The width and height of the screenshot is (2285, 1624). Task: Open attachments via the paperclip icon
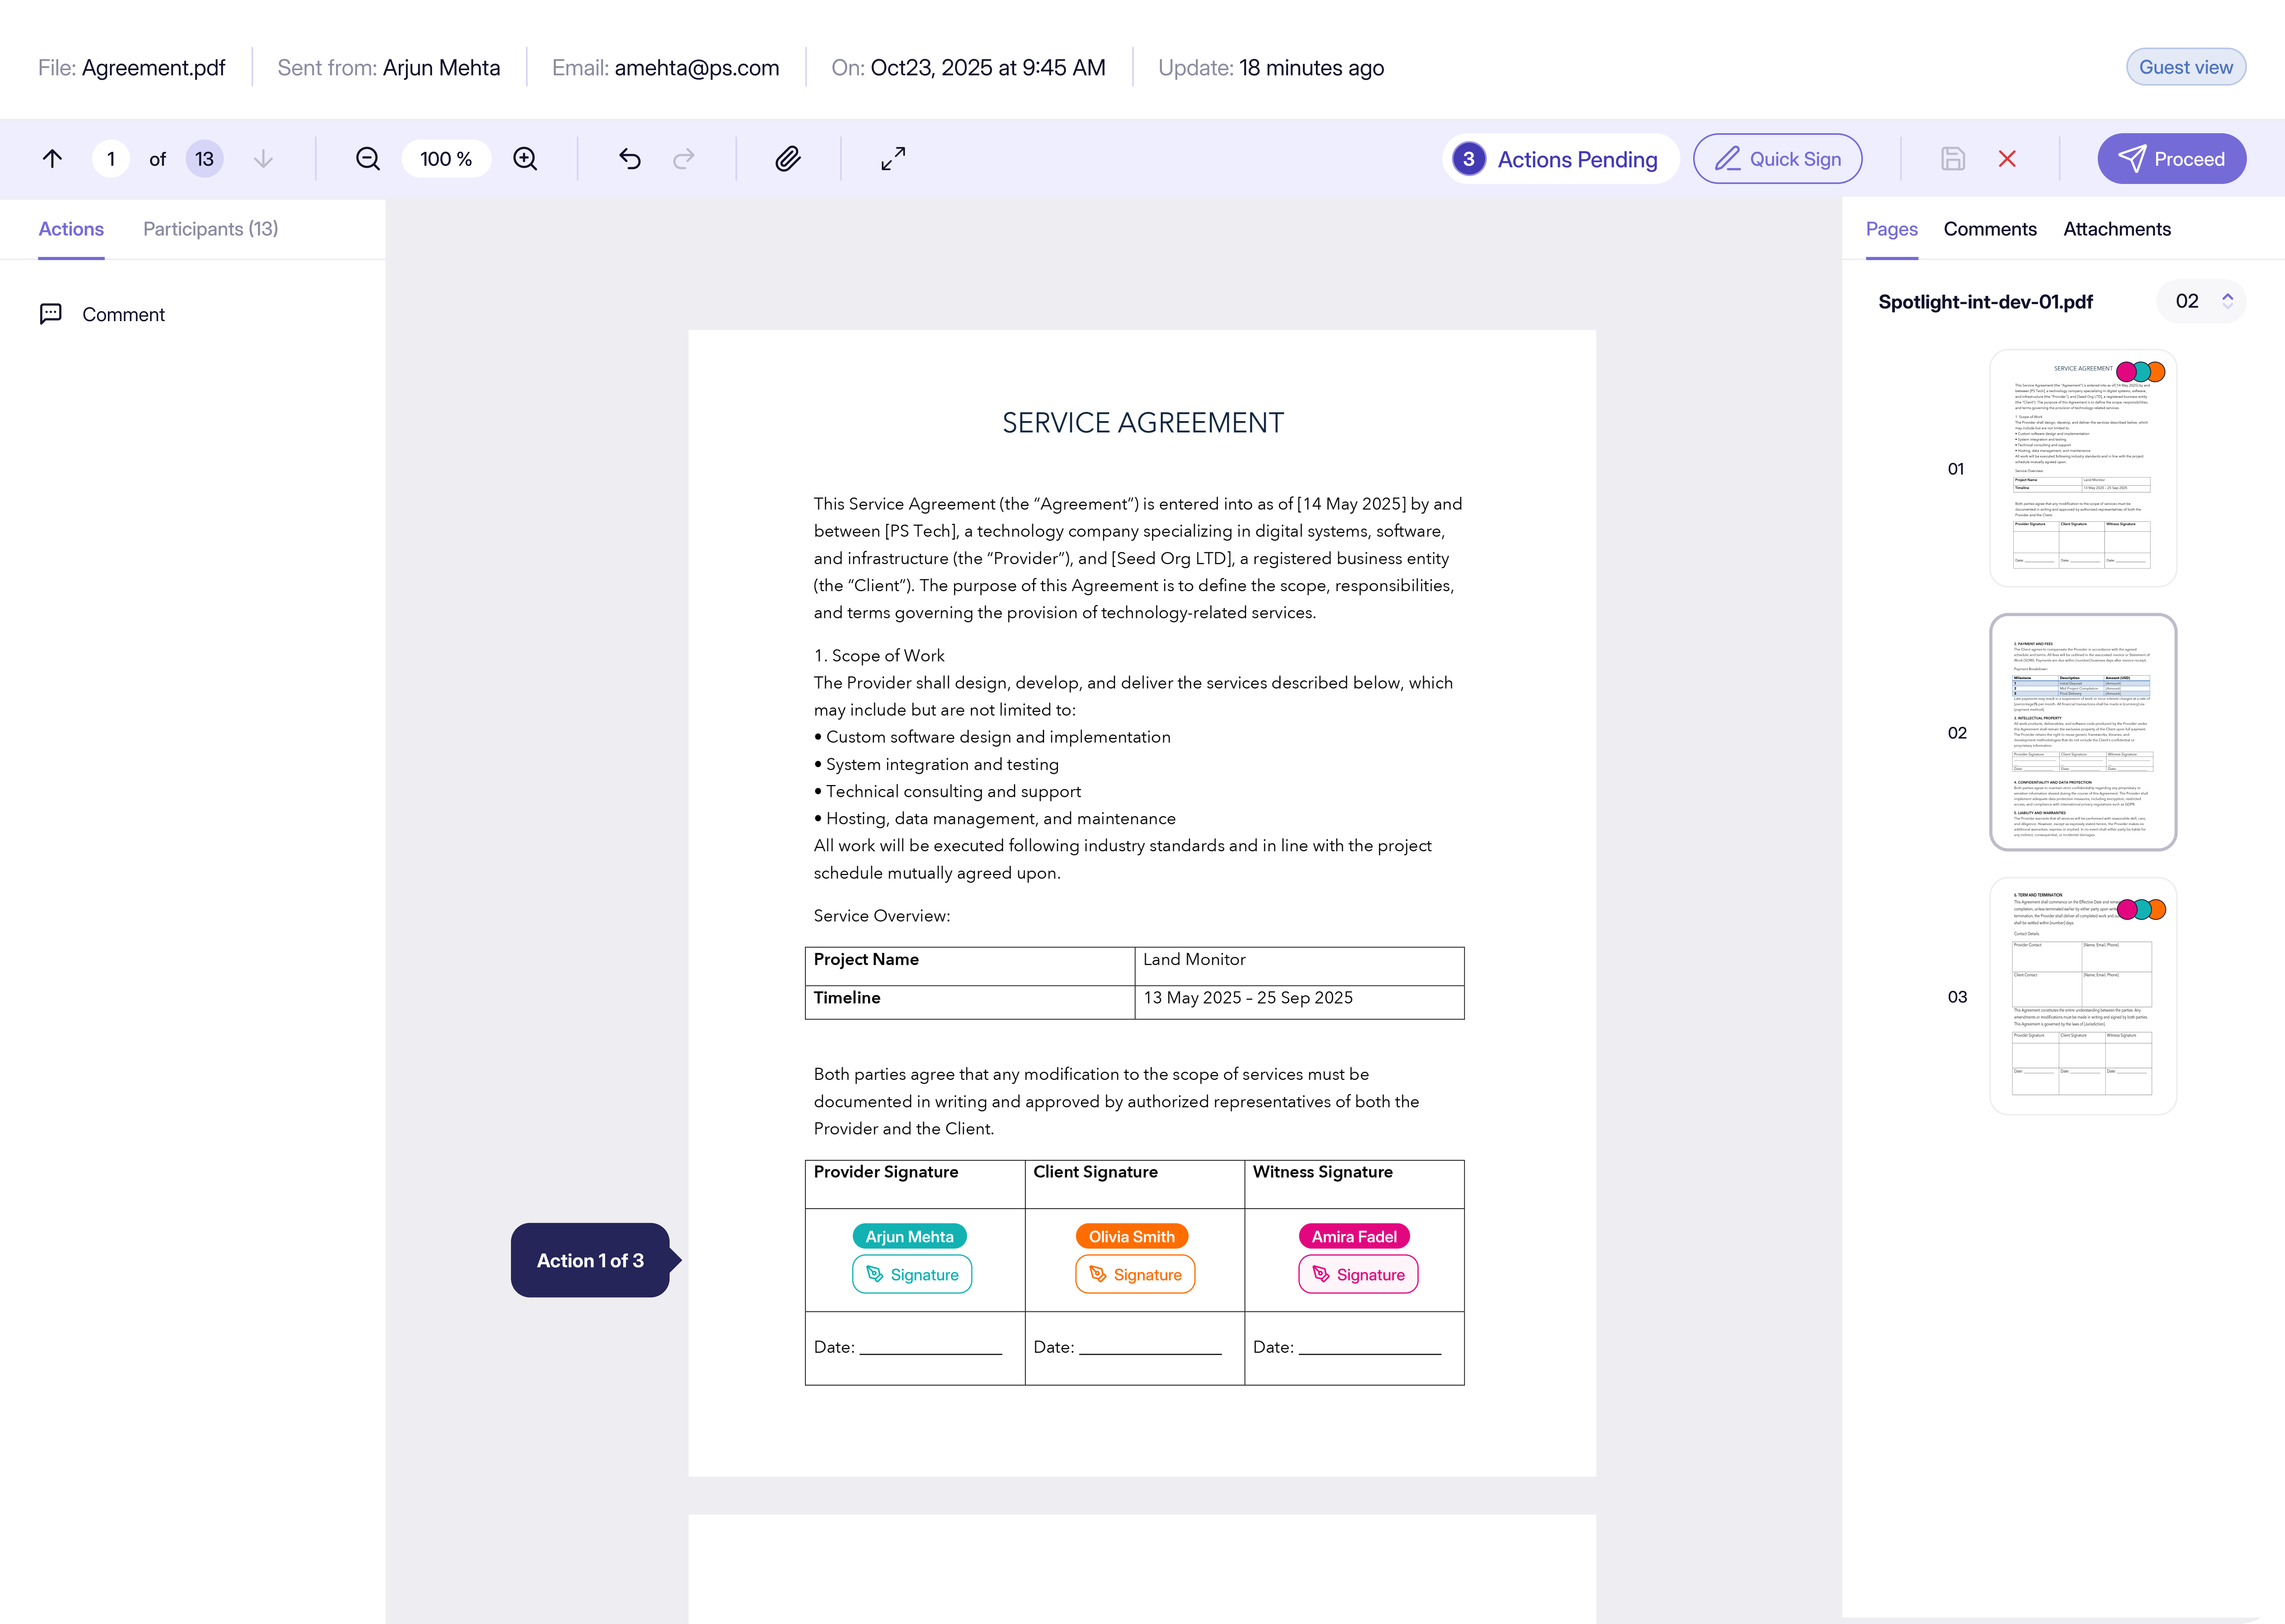[x=788, y=159]
